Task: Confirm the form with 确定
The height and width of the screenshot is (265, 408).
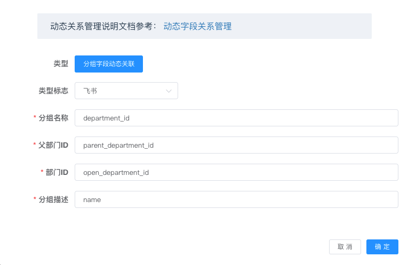Action: pyautogui.click(x=382, y=247)
